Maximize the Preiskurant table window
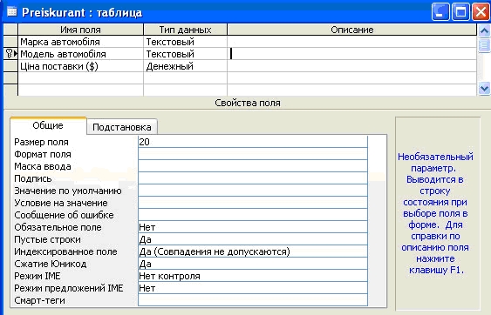The width and height of the screenshot is (491, 315). (x=460, y=12)
